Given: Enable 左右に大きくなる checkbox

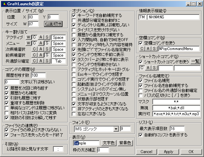Looking at the screenshot, I should click(x=74, y=114).
